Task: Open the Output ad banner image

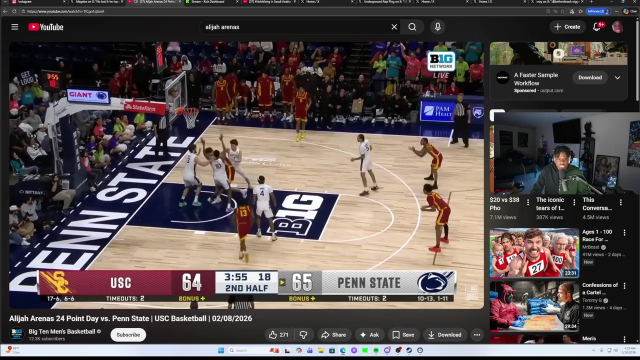Action: click(x=558, y=53)
